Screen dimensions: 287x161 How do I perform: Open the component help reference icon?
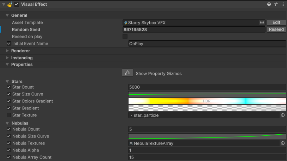coord(269,4)
